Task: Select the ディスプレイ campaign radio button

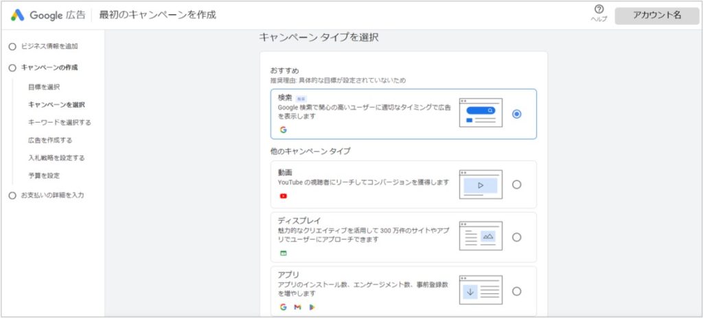Action: [516, 237]
